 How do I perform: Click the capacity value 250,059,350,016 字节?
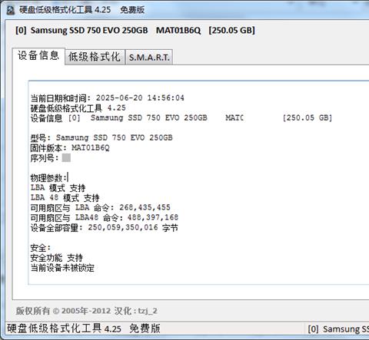click(133, 227)
